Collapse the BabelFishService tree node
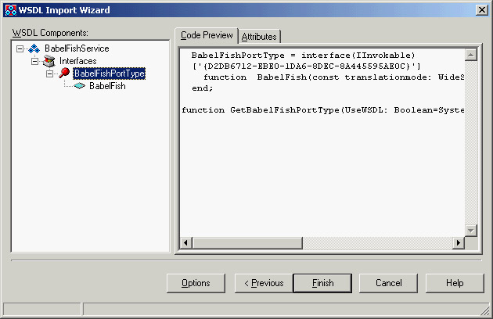Viewport: 493px width, 319px height. pos(20,48)
